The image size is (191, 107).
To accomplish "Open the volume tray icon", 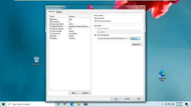I will pos(173,104).
